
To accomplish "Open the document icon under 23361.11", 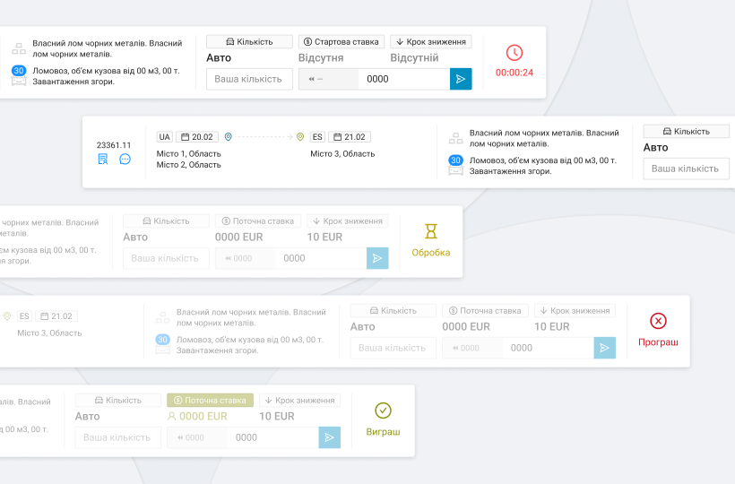I will coord(103,160).
